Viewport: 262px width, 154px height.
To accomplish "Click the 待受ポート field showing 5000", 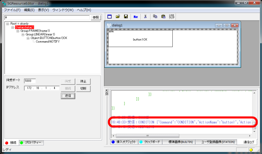I will [30, 81].
